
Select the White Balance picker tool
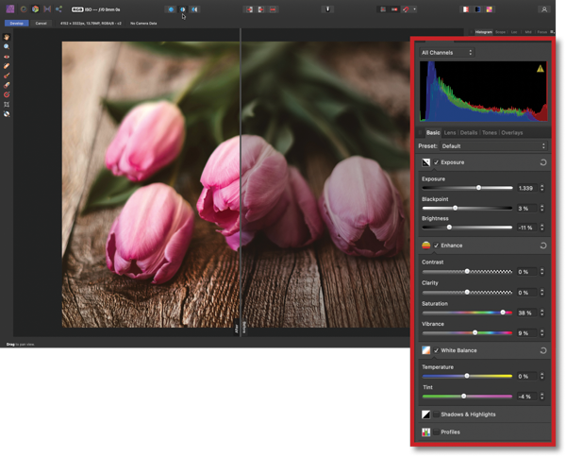[x=7, y=114]
